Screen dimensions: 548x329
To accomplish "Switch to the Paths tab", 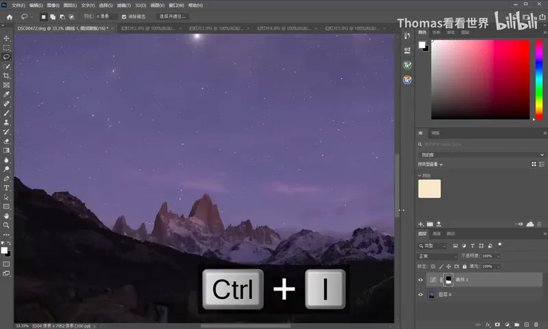I will coord(451,234).
